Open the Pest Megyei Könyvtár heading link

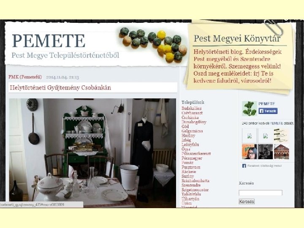(237, 38)
